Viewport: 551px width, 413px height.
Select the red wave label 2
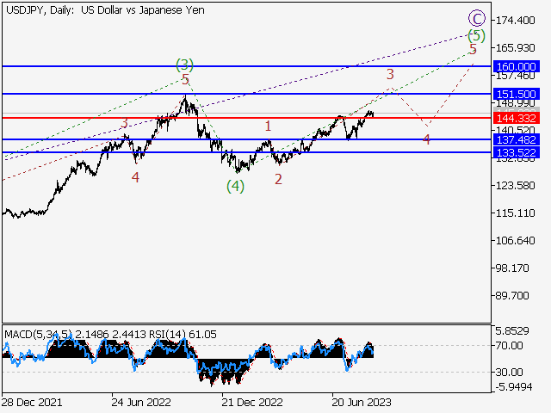(x=278, y=180)
